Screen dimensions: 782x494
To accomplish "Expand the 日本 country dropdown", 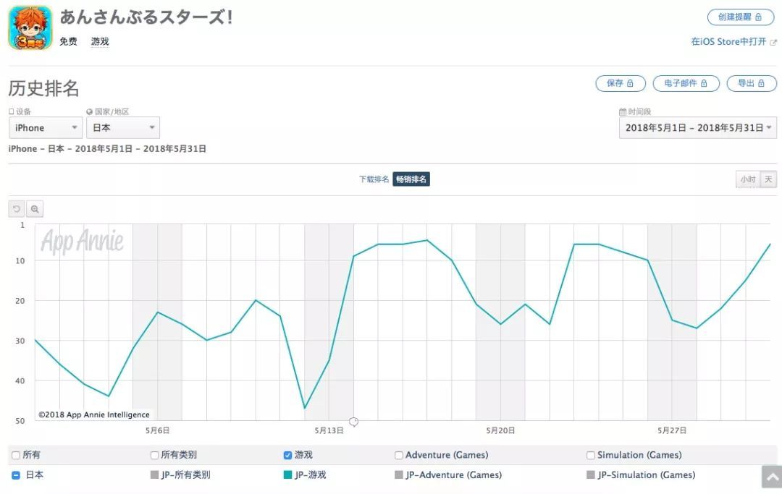I will point(122,128).
